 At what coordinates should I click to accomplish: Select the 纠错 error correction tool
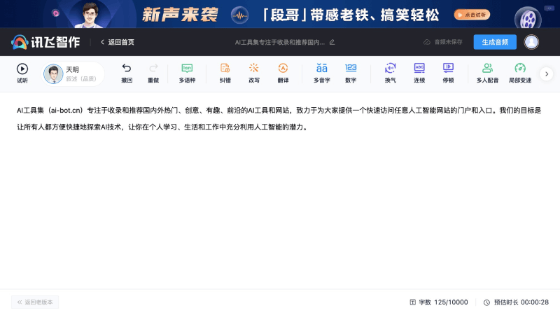click(x=225, y=73)
